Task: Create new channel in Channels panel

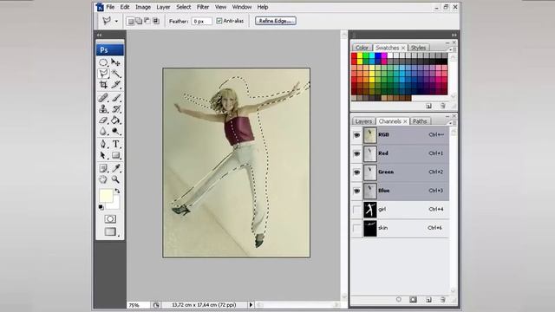Action: [x=428, y=300]
